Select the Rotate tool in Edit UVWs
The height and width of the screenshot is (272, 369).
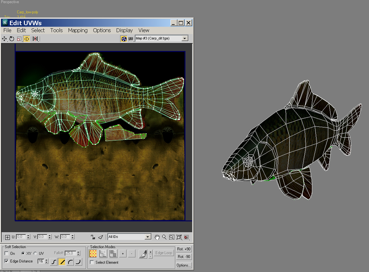click(x=12, y=38)
